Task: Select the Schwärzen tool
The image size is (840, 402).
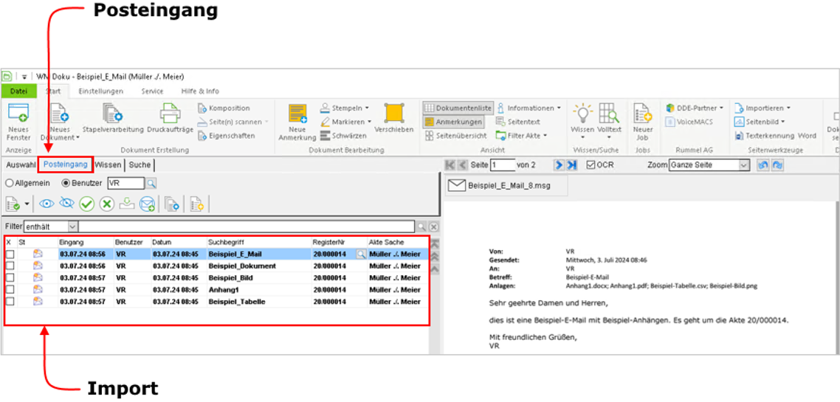Action: tap(342, 136)
